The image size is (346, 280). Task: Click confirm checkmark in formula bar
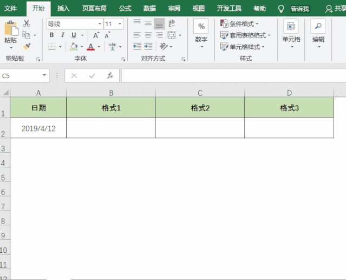(92, 76)
